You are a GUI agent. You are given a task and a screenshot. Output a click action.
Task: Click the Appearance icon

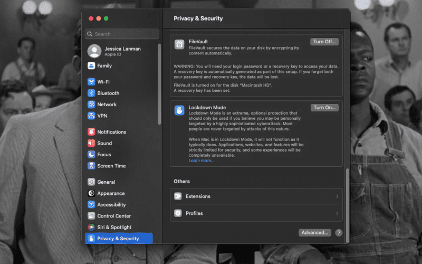(x=91, y=193)
